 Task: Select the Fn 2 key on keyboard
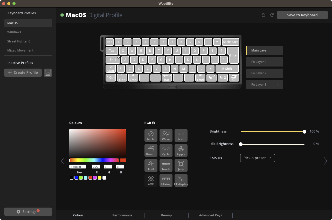pyautogui.click(x=223, y=78)
